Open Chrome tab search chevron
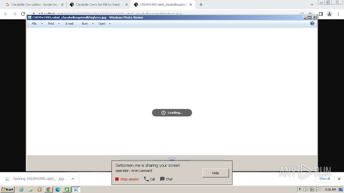Viewport: 344px width, 193px height. pos(312,5)
